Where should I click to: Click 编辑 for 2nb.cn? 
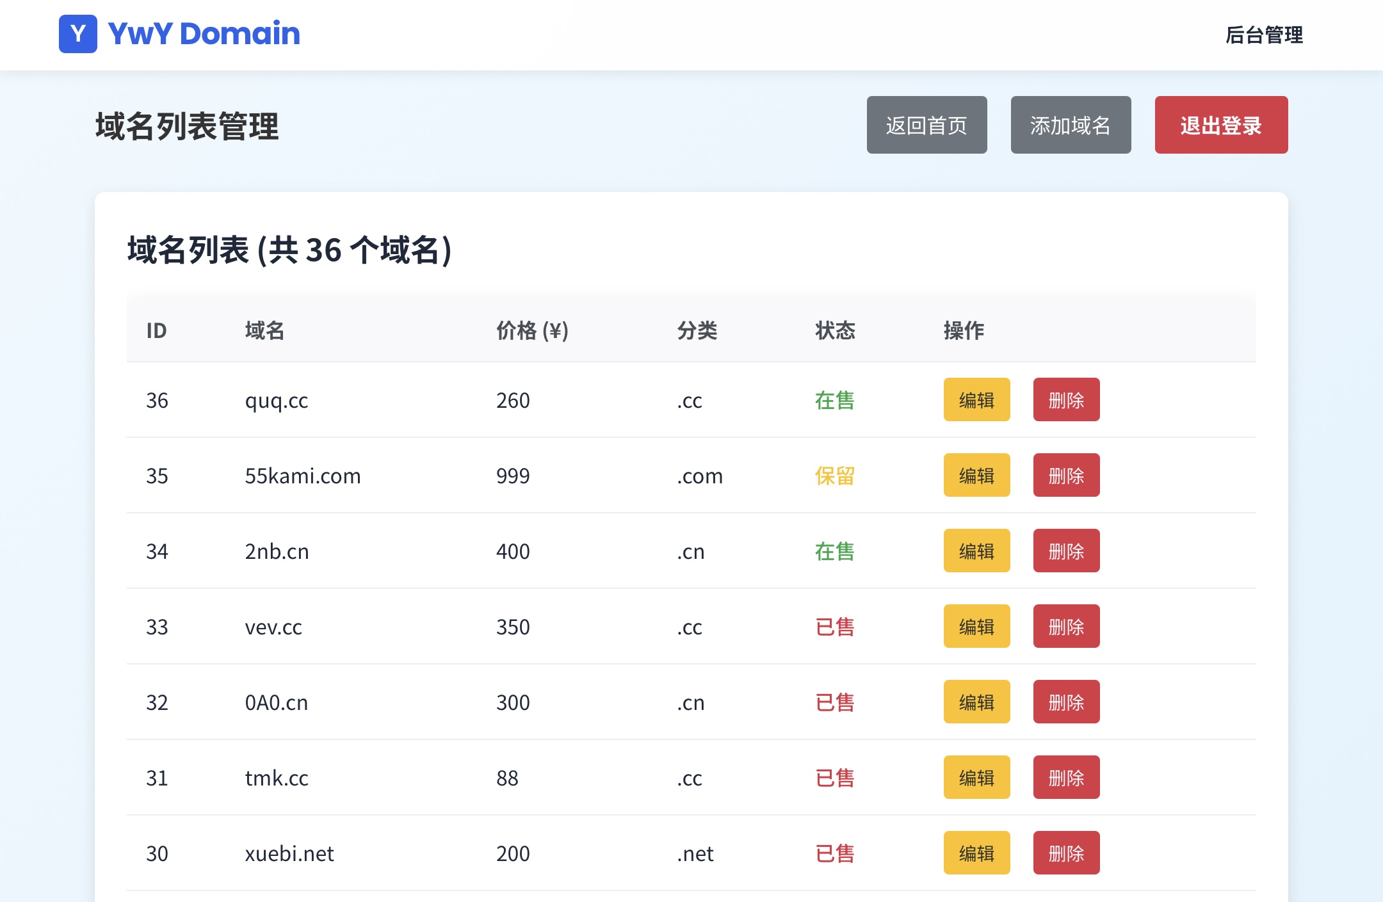[x=976, y=551]
